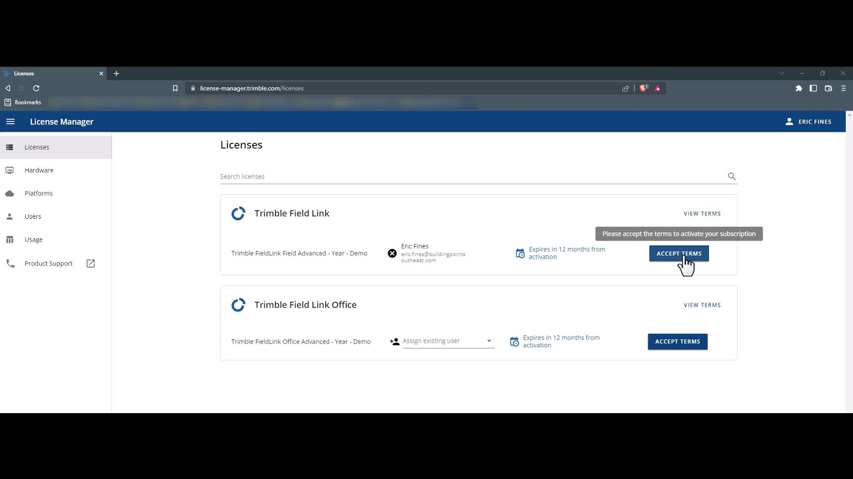The image size is (853, 479).
Task: Close the Licenses browser tab
Action: pyautogui.click(x=101, y=73)
